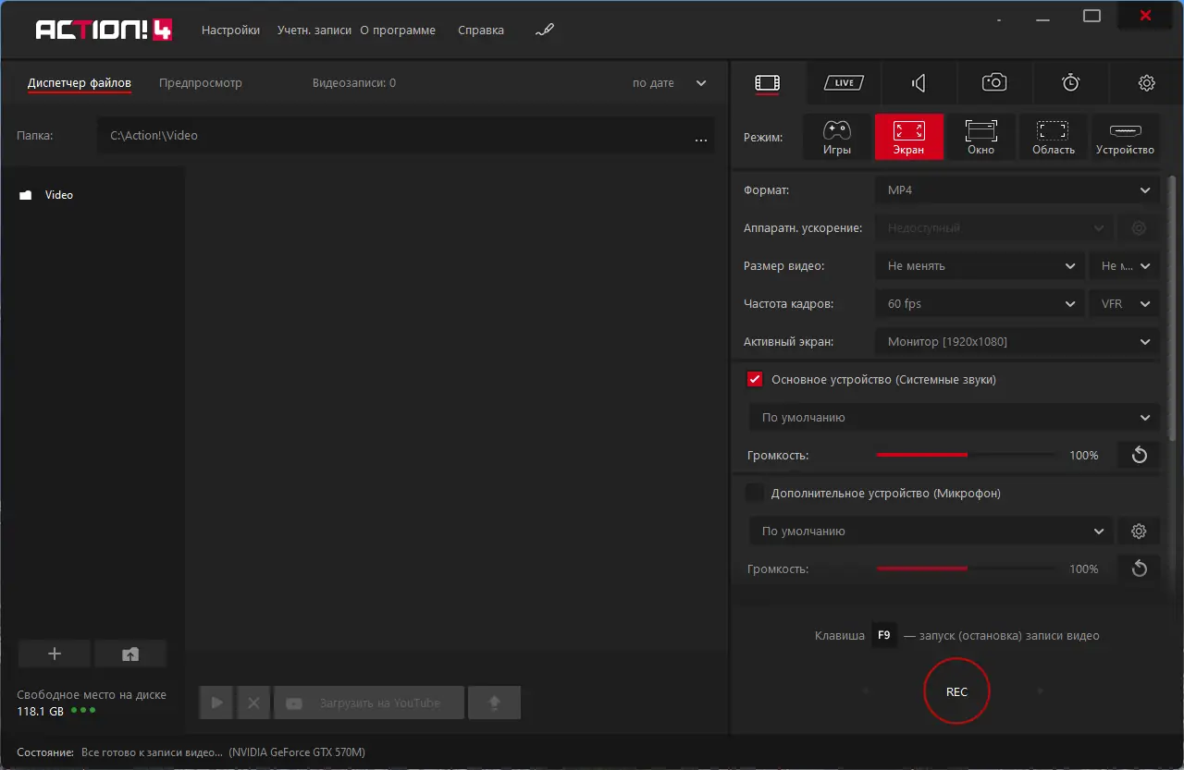Switch to the Предпросмотр tab

coord(200,83)
